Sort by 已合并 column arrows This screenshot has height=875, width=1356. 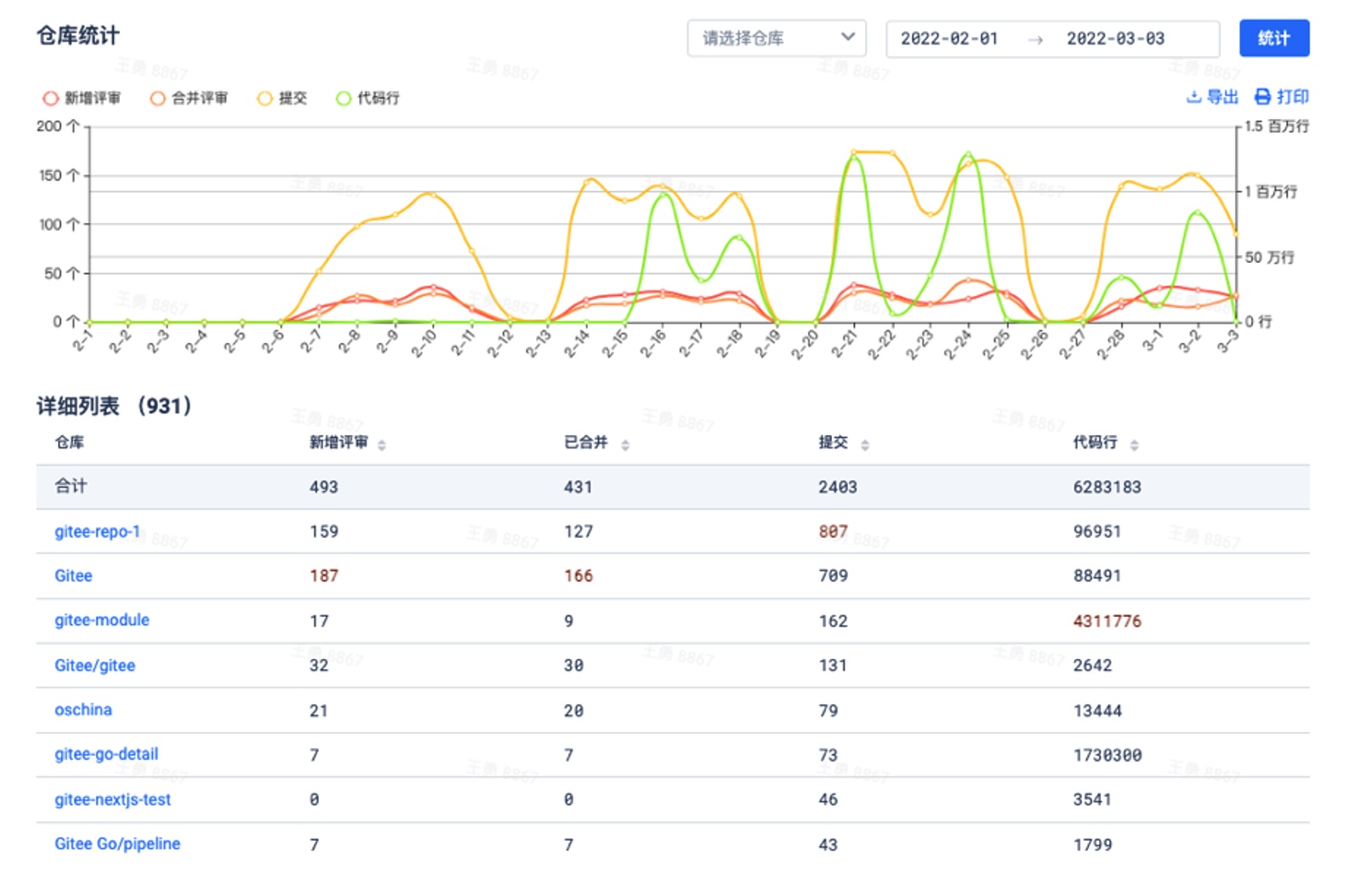625,445
